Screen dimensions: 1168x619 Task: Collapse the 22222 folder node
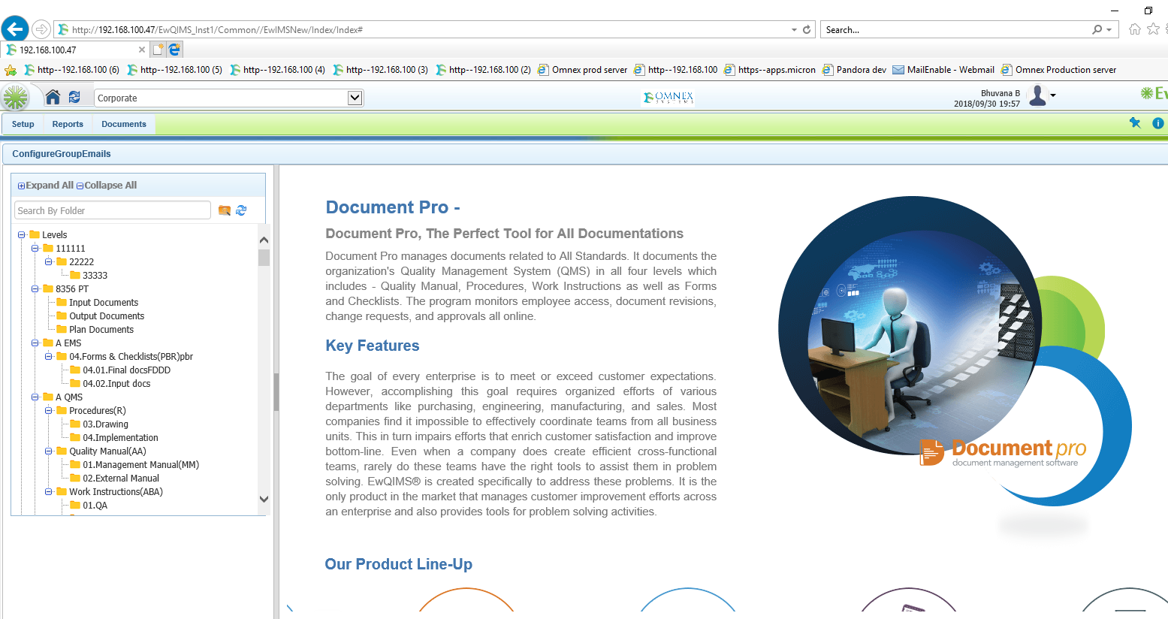(x=49, y=262)
